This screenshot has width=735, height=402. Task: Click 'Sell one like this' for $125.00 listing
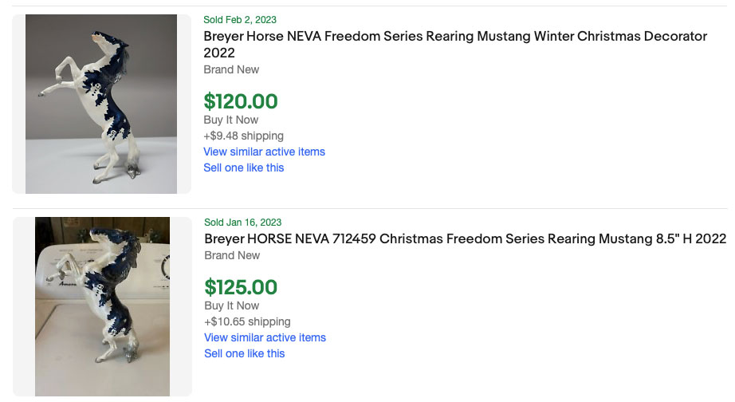(244, 353)
